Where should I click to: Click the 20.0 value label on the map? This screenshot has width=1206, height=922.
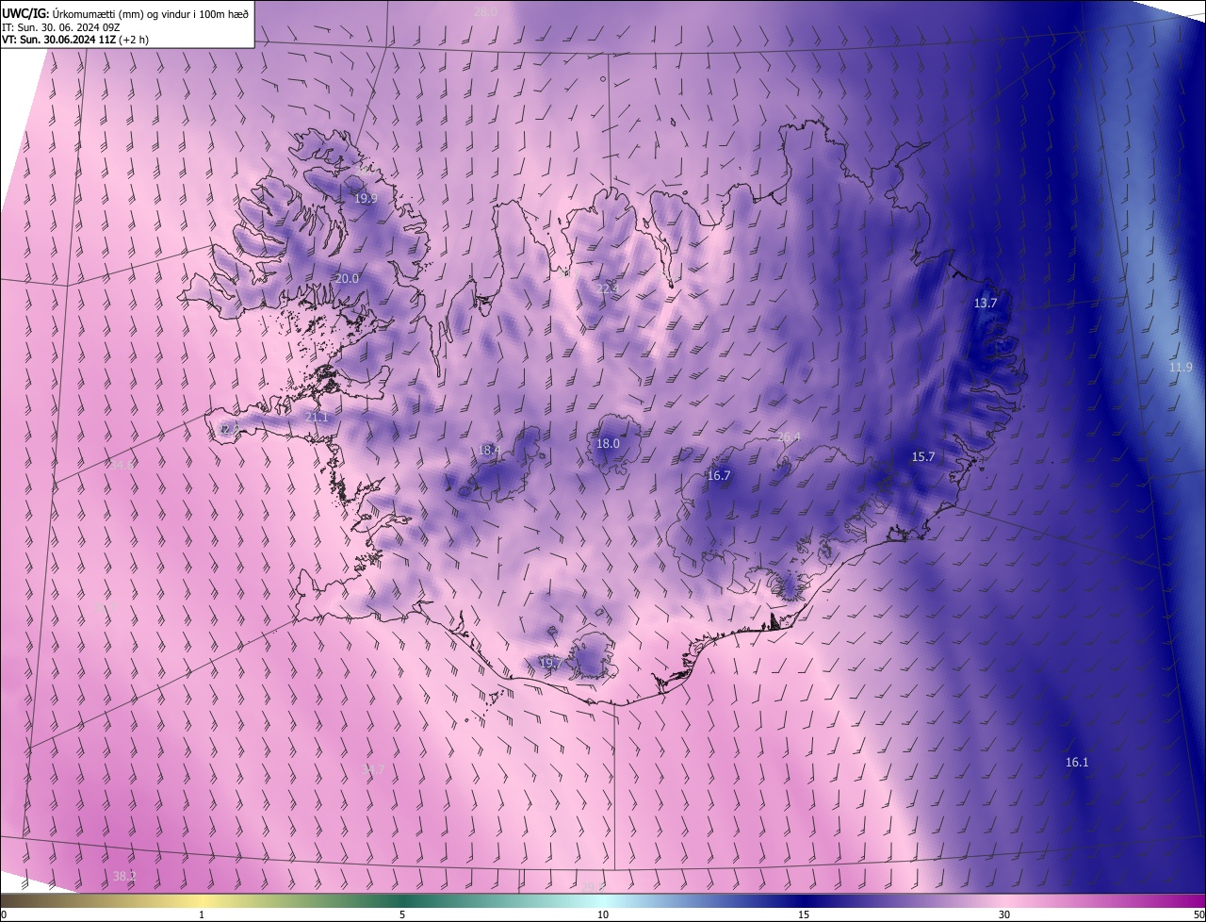point(347,279)
